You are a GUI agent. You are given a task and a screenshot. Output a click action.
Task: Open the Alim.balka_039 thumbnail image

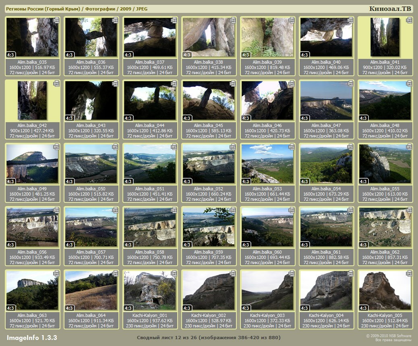coord(267,37)
